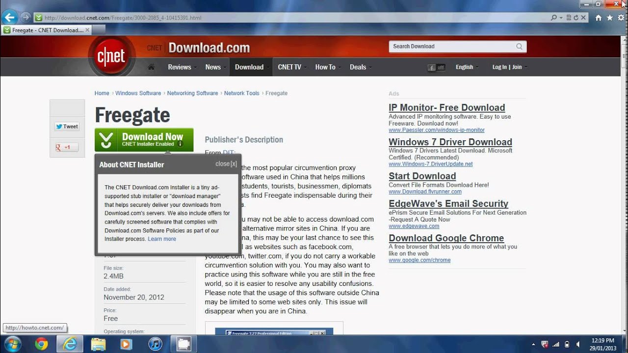Select the November 20, 2012 date text
This screenshot has height=353, width=628.
coord(134,297)
